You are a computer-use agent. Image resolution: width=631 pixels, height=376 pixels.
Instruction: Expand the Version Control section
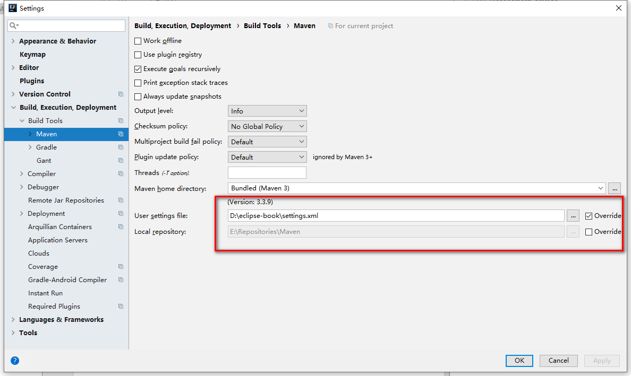click(13, 94)
